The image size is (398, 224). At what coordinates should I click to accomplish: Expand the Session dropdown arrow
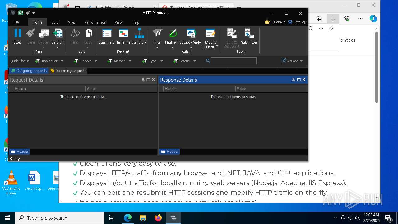click(x=58, y=48)
